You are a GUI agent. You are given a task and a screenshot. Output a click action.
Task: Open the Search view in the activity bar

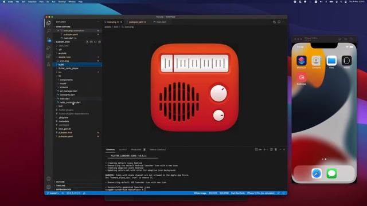[x=48, y=31]
